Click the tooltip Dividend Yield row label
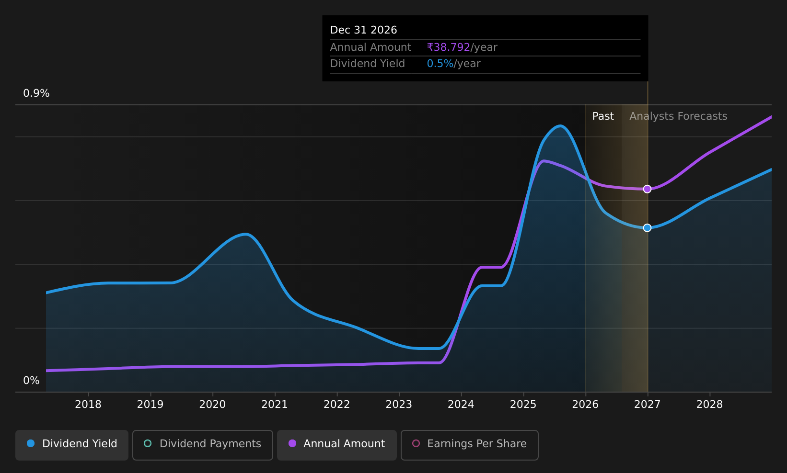The image size is (787, 473). coord(368,64)
